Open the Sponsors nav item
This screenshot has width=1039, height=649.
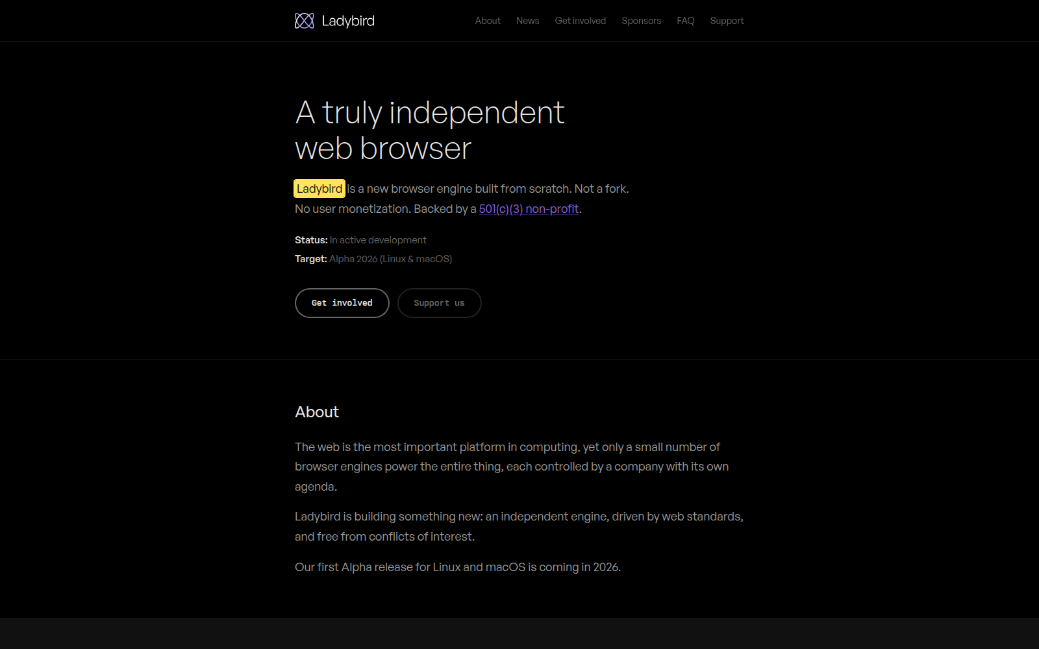pos(642,21)
